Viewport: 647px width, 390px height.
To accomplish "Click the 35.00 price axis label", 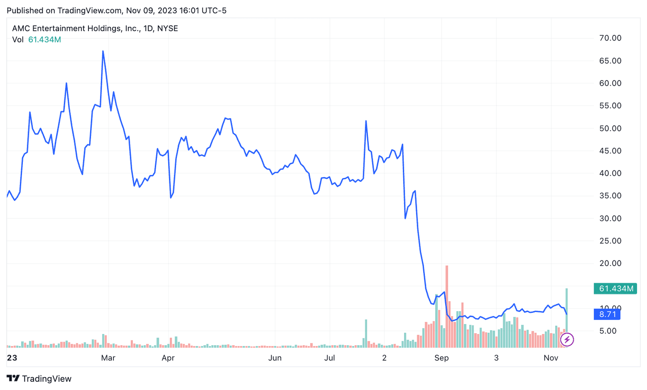I will click(610, 196).
